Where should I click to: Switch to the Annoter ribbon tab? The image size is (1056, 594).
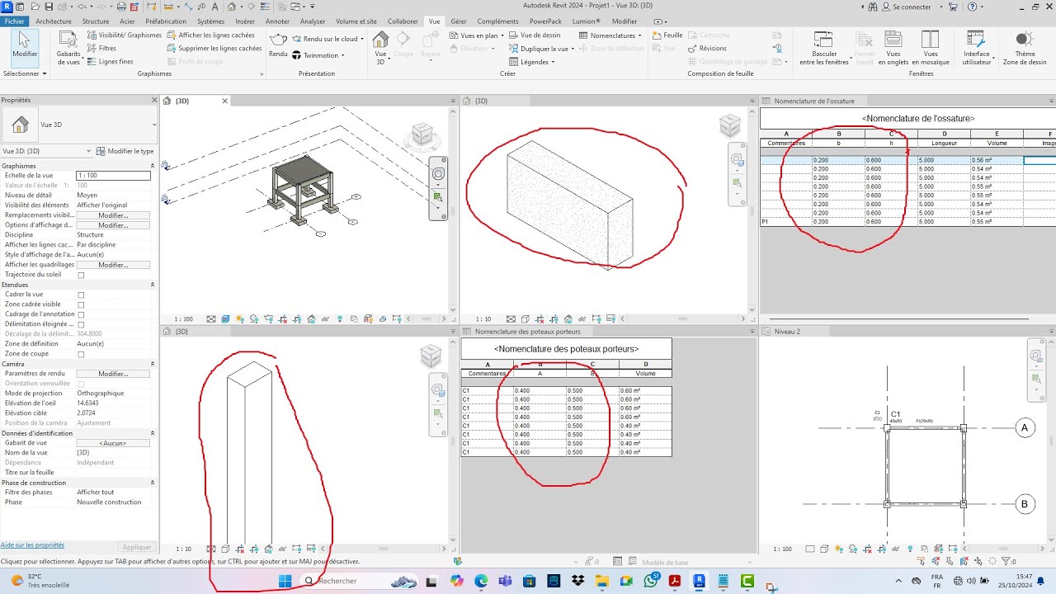tap(277, 21)
